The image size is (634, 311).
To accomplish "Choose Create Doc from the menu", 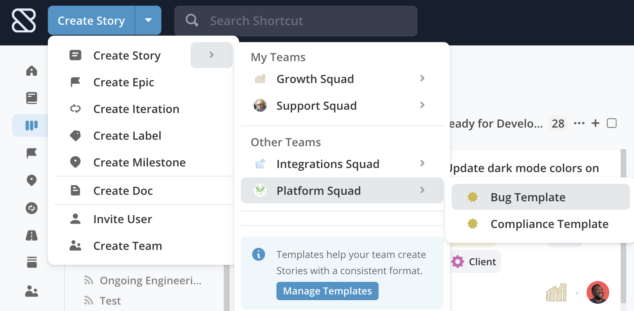I will [x=144, y=191].
